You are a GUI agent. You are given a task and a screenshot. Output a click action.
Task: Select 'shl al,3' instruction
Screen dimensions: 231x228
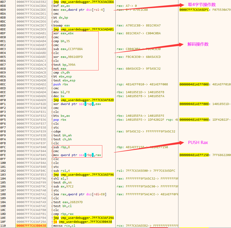coord(61,179)
